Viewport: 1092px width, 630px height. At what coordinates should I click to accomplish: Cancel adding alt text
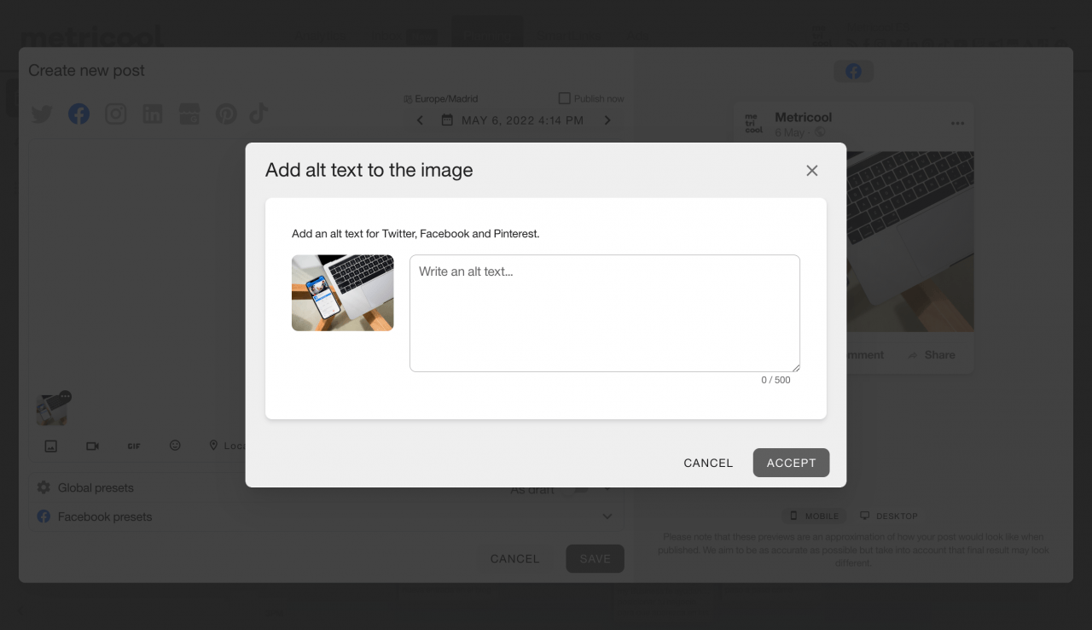point(708,463)
